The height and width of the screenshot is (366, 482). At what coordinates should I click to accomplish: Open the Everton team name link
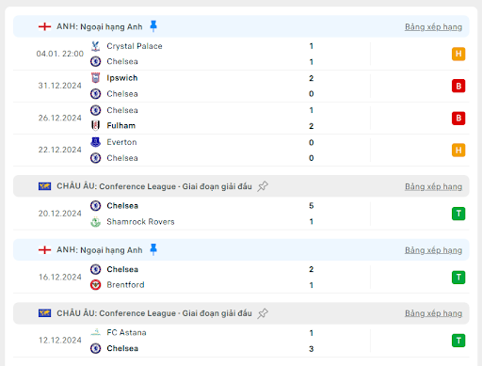tap(121, 142)
